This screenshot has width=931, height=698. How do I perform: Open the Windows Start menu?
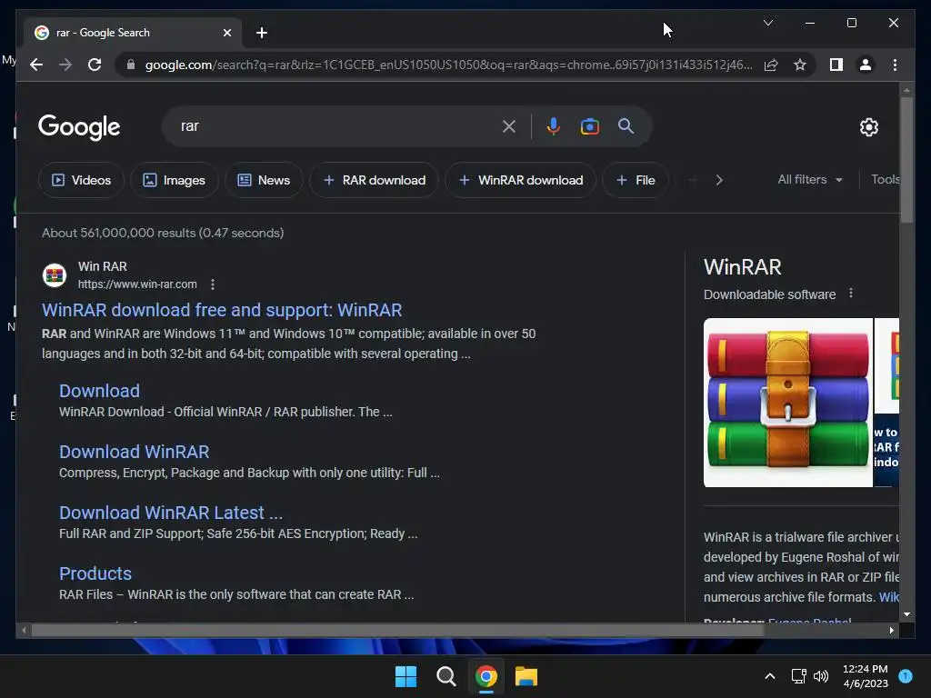click(406, 676)
